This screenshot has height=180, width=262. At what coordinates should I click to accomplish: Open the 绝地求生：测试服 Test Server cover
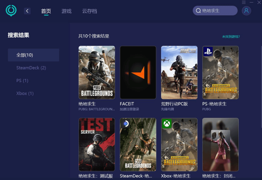(97, 144)
